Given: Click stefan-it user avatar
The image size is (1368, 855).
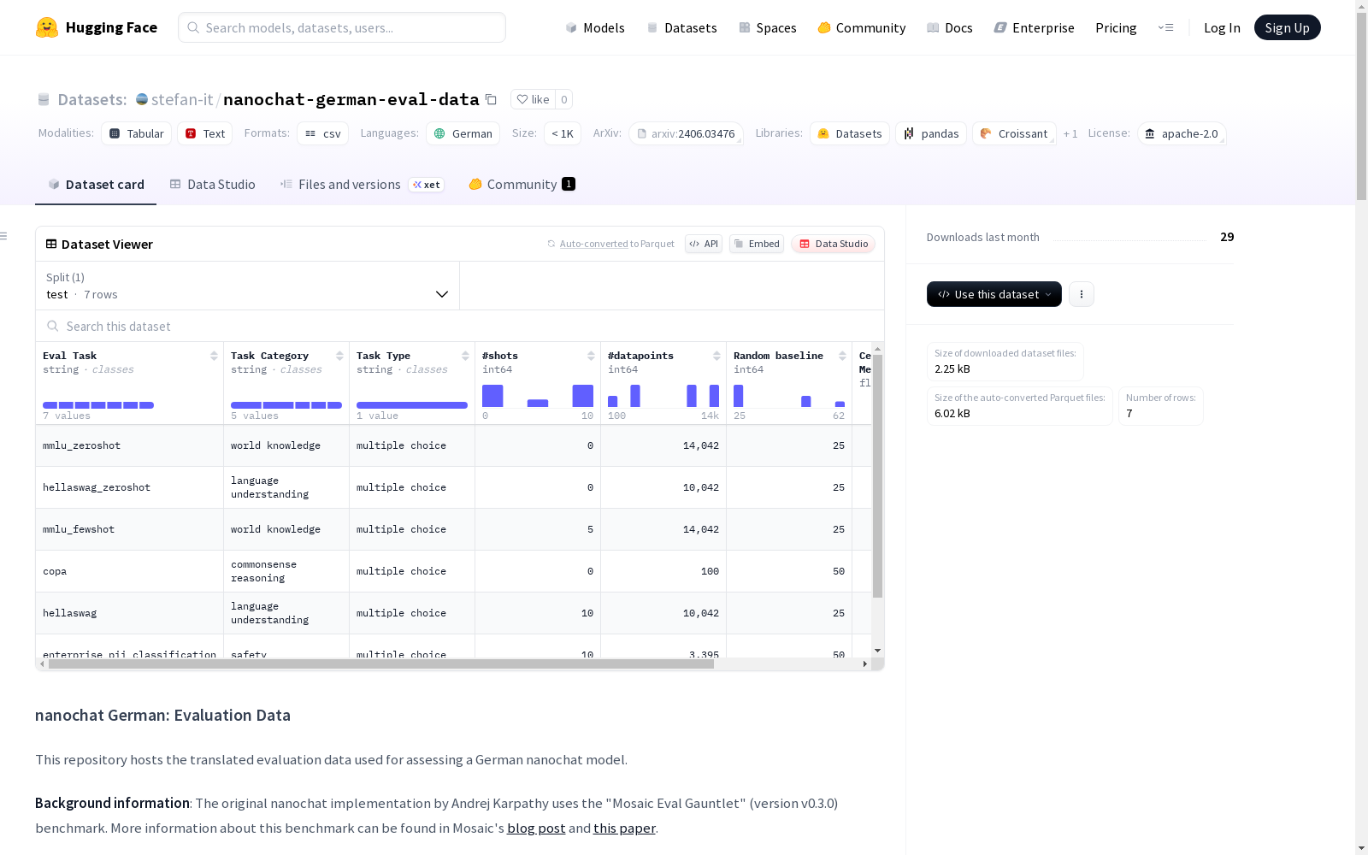Looking at the screenshot, I should tap(142, 99).
